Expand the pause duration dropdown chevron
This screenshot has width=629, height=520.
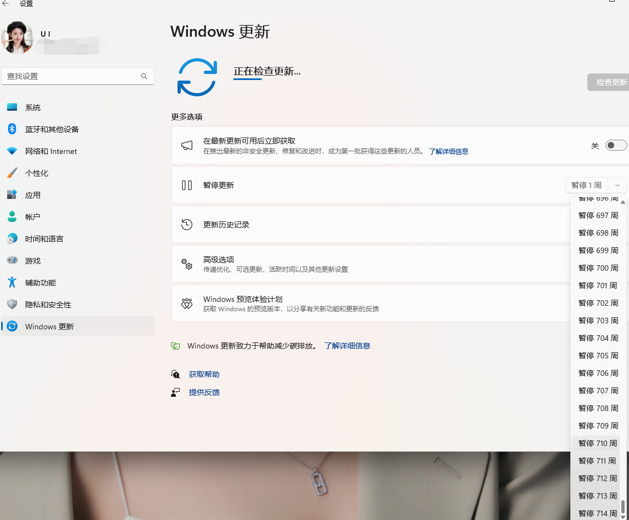pos(617,185)
